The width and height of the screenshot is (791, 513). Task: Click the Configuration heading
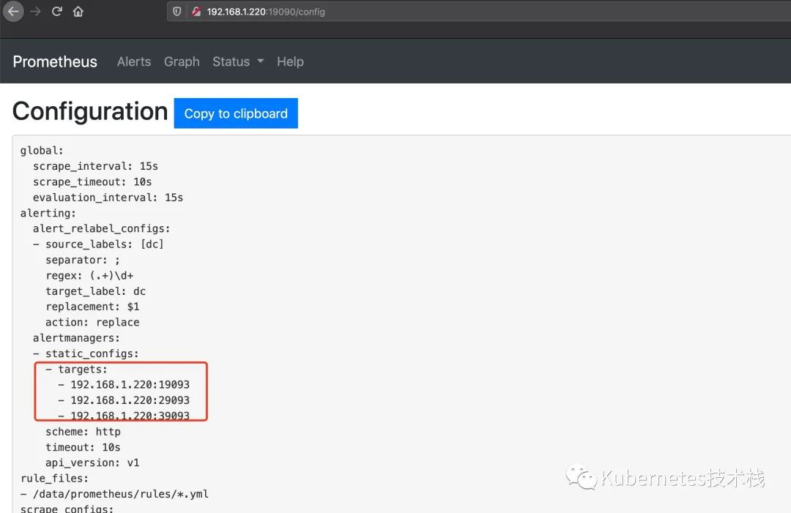click(x=90, y=111)
